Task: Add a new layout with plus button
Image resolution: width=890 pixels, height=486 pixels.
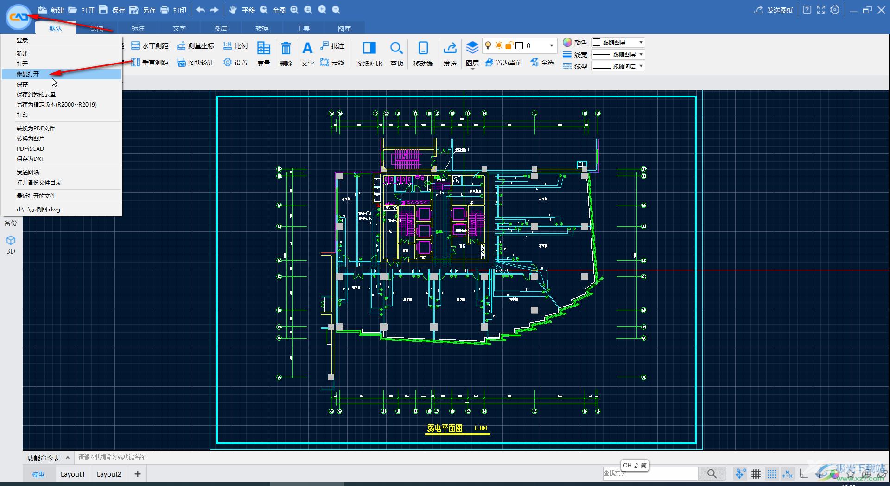Action: (138, 474)
